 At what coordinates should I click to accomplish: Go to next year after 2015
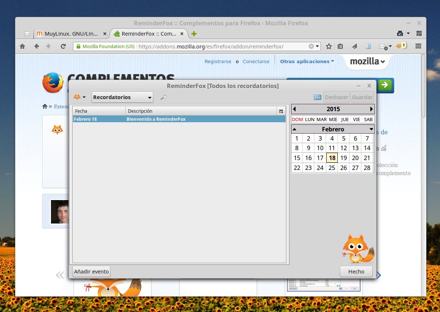tap(371, 109)
